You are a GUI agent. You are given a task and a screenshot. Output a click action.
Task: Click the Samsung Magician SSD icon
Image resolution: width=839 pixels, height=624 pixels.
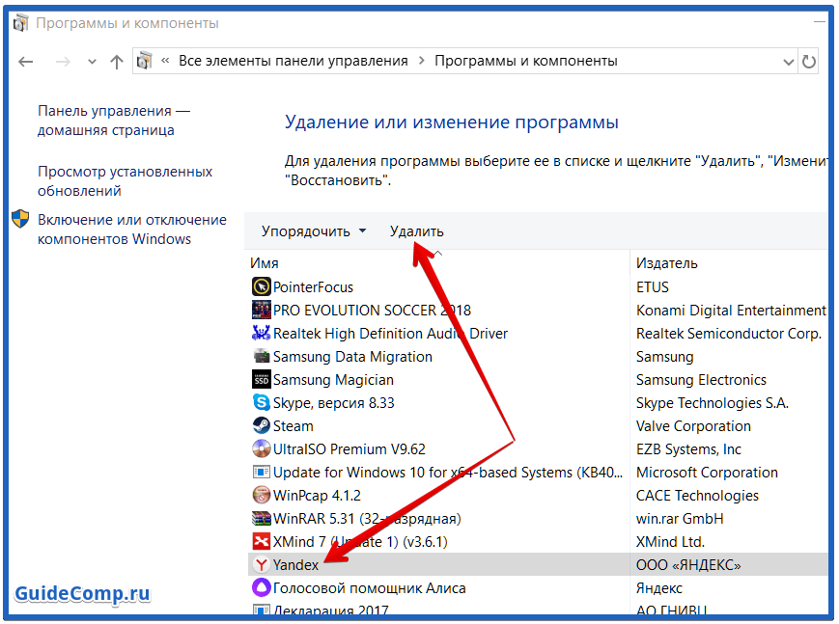[x=261, y=380]
